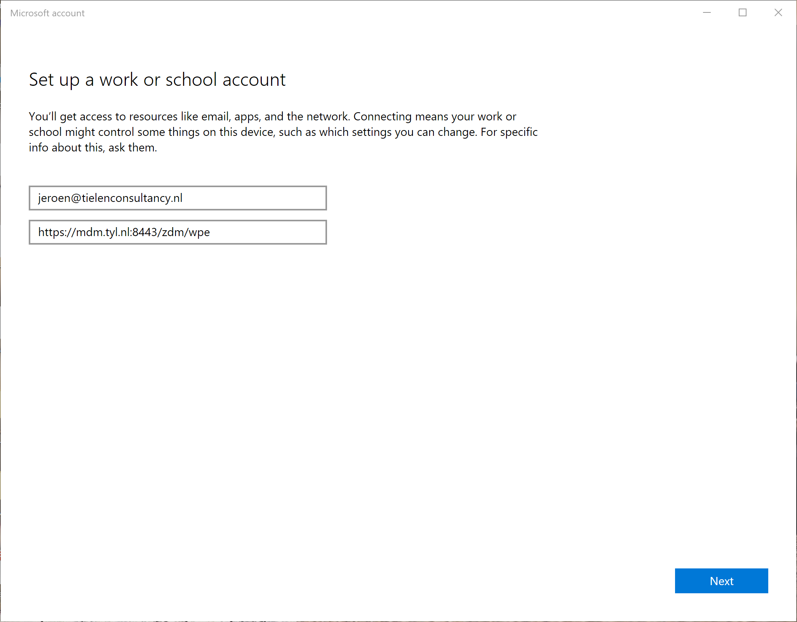Maximize the Microsoft account window
The height and width of the screenshot is (622, 797).
point(743,13)
